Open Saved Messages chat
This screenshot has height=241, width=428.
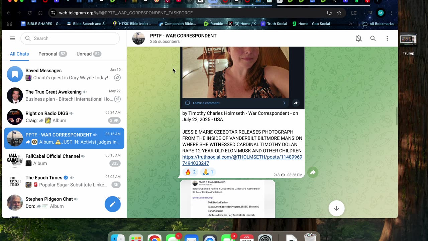tap(64, 74)
